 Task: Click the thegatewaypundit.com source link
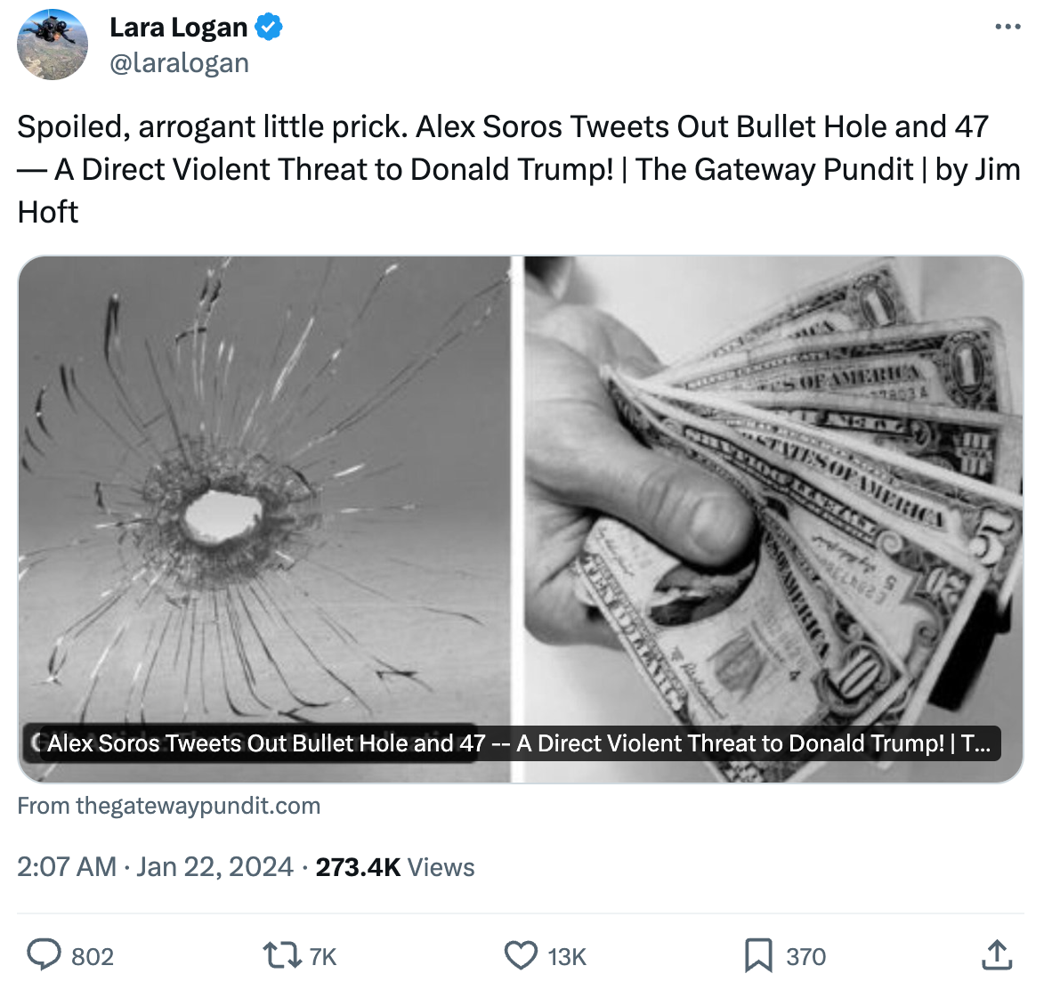tap(169, 806)
